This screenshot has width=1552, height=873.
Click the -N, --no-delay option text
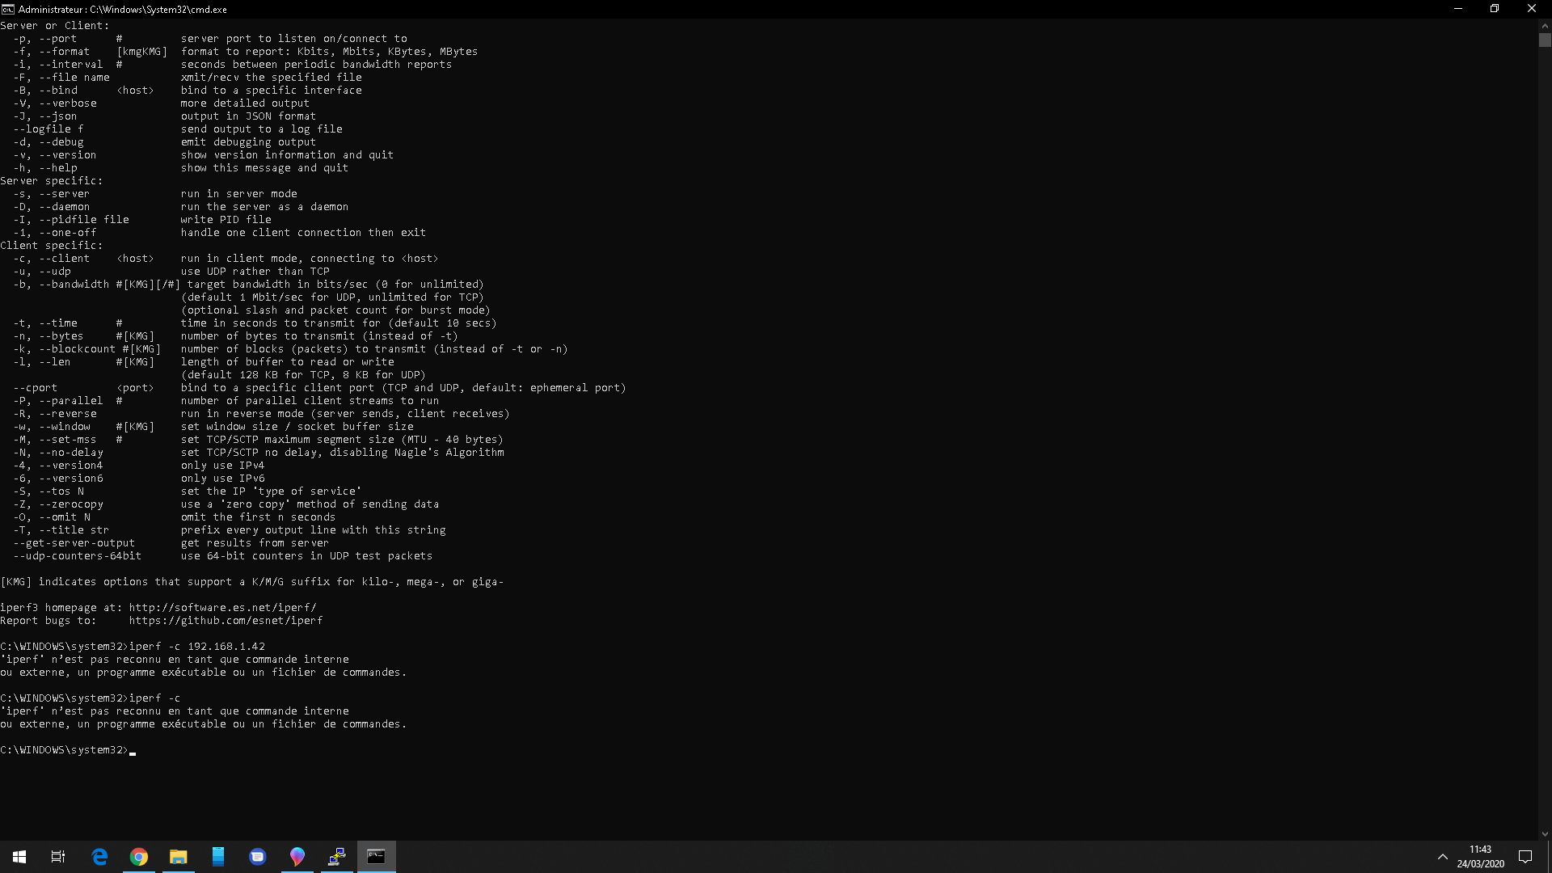pyautogui.click(x=58, y=453)
